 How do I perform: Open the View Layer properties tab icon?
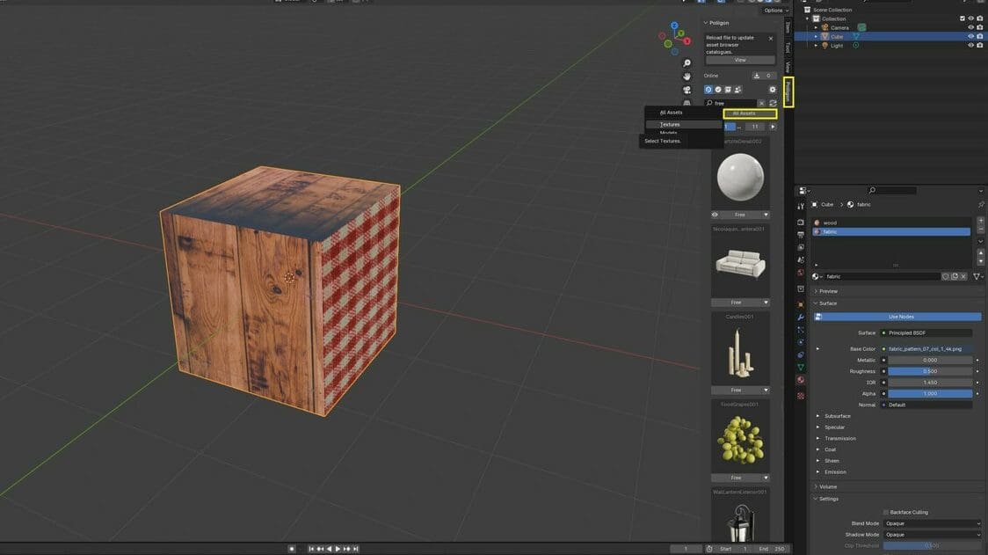click(x=801, y=247)
